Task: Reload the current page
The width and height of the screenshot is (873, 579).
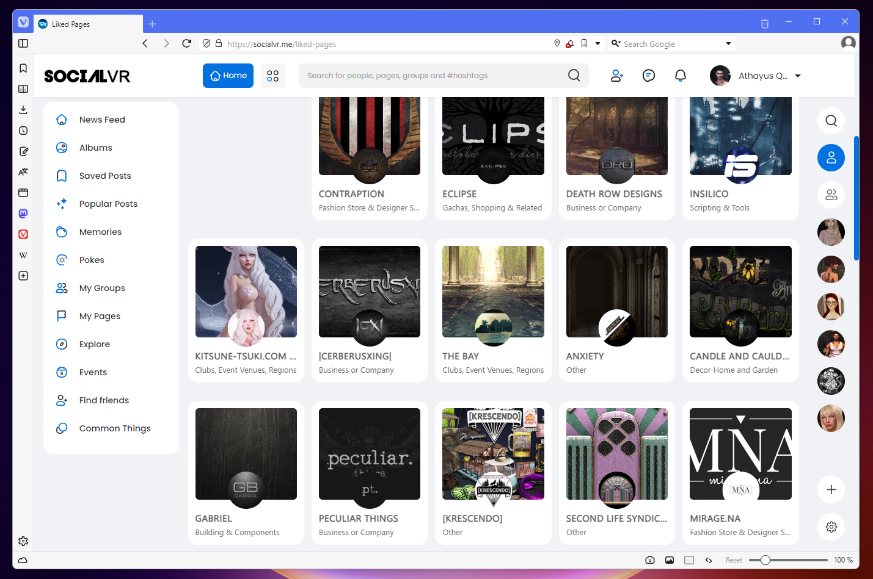Action: pyautogui.click(x=187, y=43)
